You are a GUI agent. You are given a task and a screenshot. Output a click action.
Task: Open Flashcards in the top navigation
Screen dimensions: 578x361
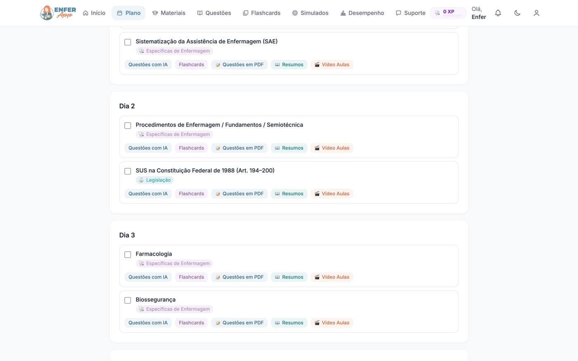(262, 13)
